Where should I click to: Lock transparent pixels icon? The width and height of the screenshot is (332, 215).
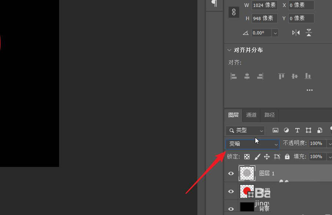click(x=247, y=157)
